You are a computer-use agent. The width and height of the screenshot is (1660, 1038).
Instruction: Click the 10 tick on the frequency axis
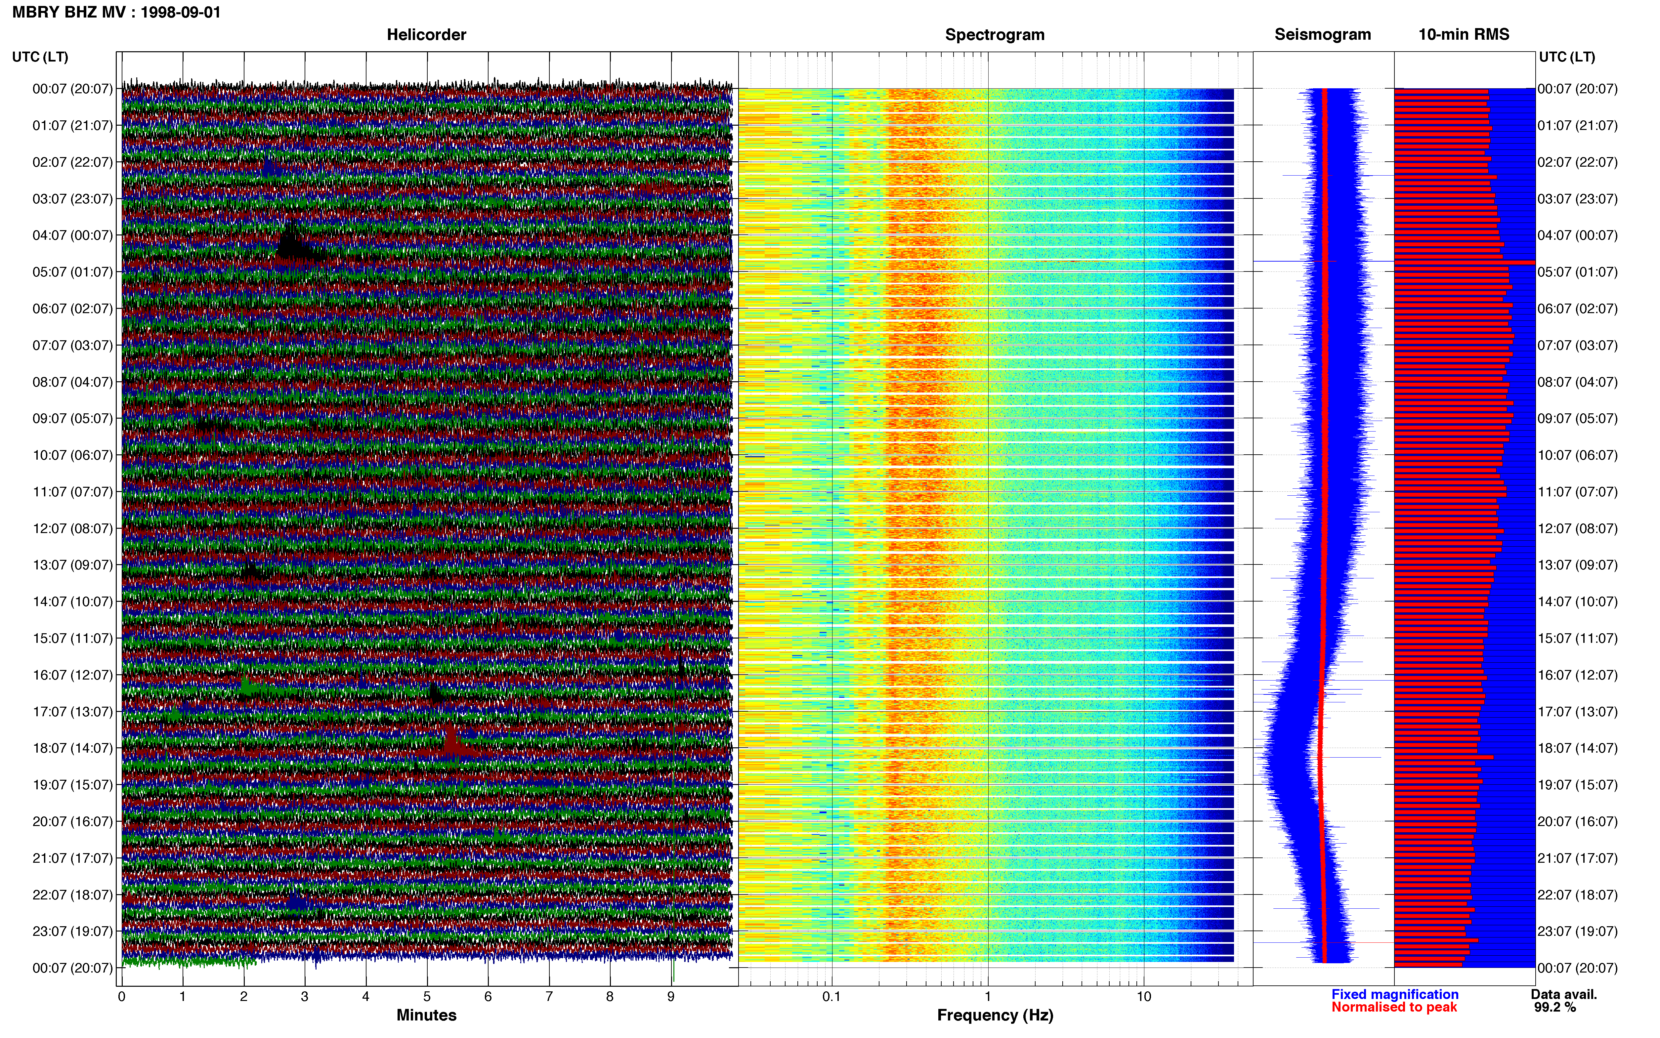point(1144,996)
